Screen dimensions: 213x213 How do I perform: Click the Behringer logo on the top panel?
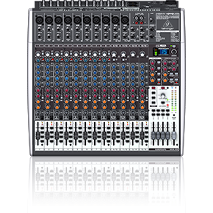click(168, 25)
